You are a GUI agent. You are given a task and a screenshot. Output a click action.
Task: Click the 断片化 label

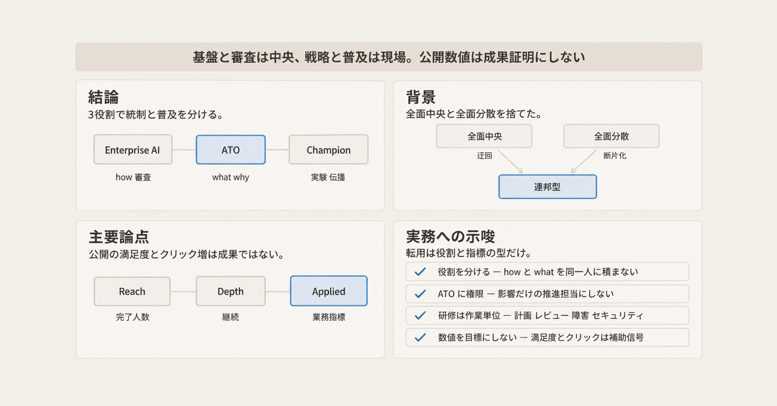point(615,156)
